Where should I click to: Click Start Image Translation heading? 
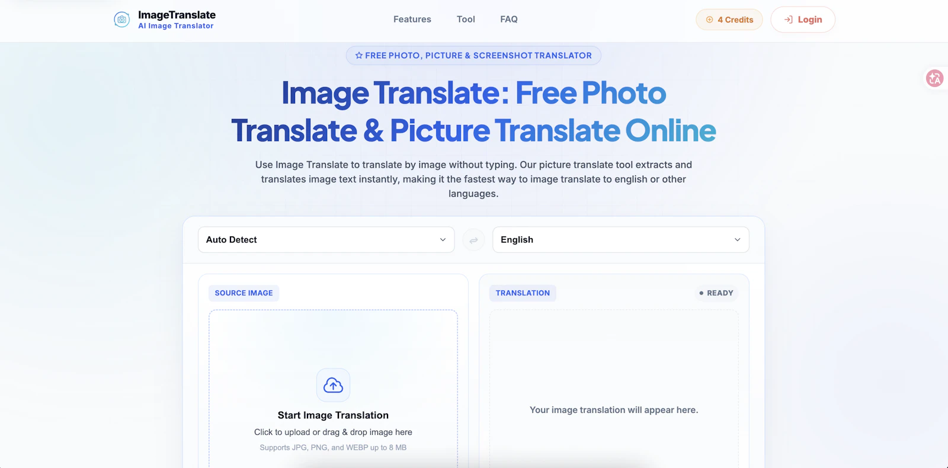coord(333,415)
